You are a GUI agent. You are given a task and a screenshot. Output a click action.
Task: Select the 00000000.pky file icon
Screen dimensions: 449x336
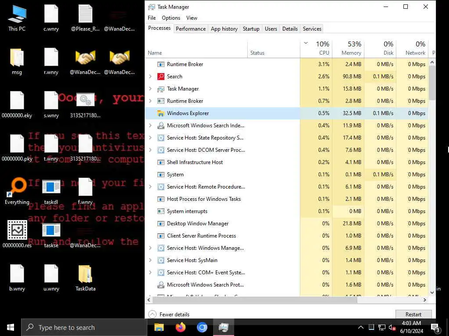[x=17, y=148]
